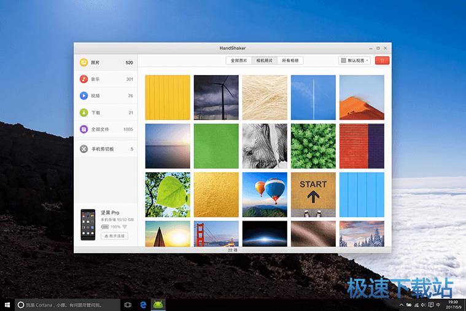Click the HandShaker Android icon in taskbar
The image size is (466, 311).
158,304
